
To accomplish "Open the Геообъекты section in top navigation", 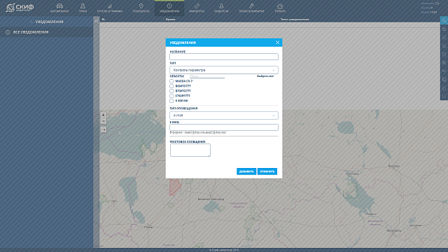I will coord(141,8).
